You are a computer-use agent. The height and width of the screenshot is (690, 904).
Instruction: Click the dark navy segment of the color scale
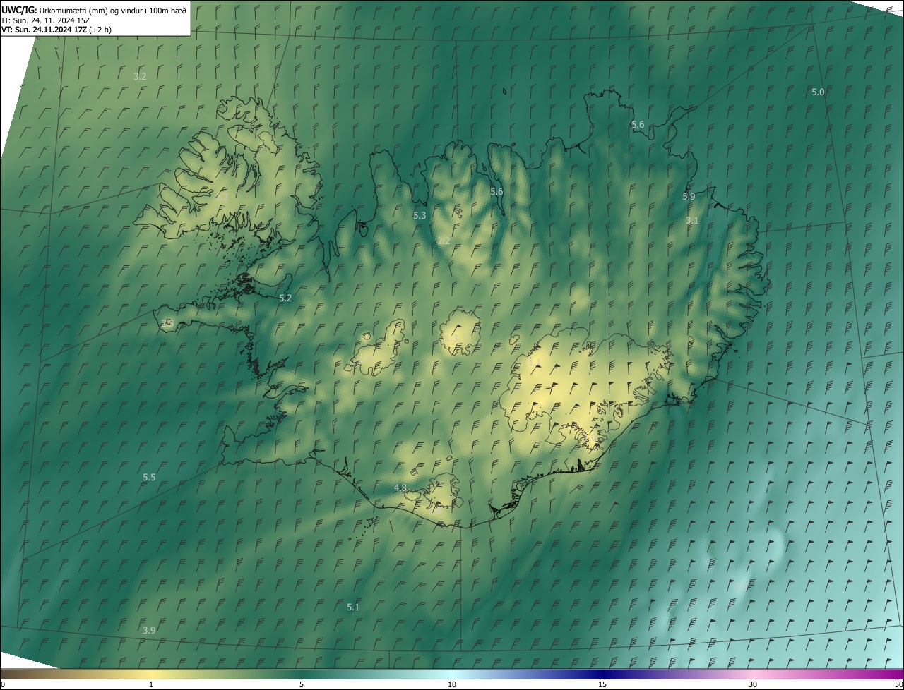pos(602,674)
